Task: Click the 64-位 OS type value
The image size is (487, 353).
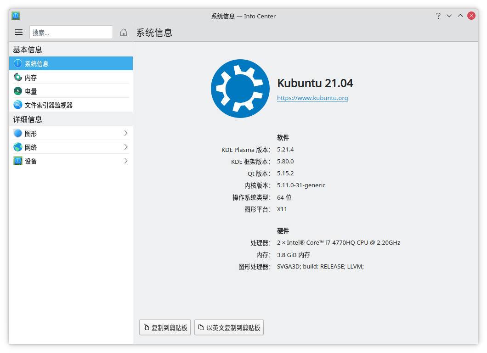Action: [x=284, y=197]
